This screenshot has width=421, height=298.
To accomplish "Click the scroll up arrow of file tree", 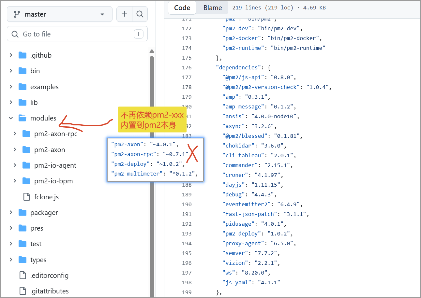I will 152,51.
